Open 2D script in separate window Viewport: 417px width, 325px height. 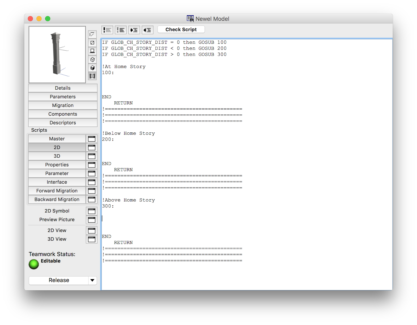tap(92, 148)
